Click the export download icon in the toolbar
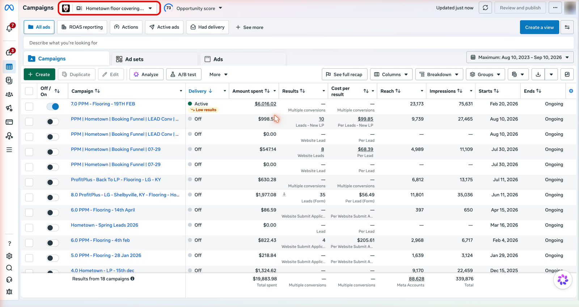This screenshot has width=579, height=307. 538,74
